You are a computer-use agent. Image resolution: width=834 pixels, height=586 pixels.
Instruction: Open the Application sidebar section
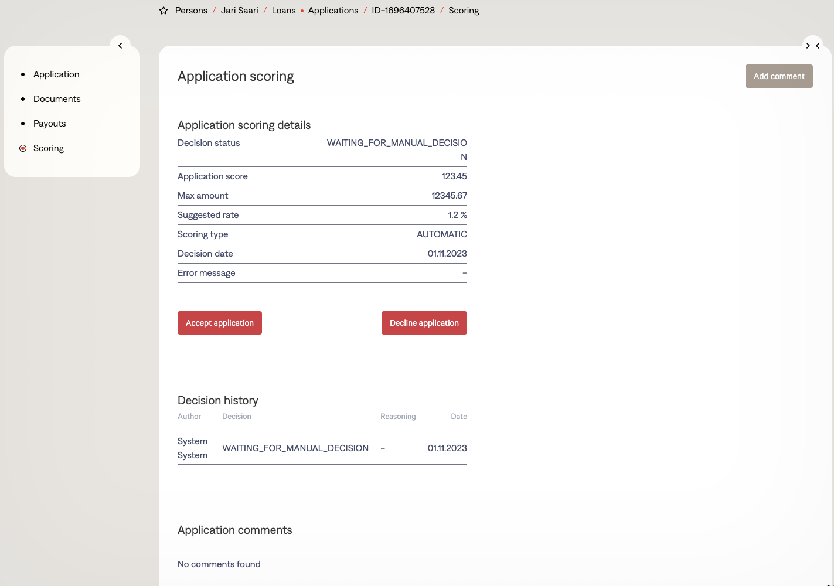point(56,74)
